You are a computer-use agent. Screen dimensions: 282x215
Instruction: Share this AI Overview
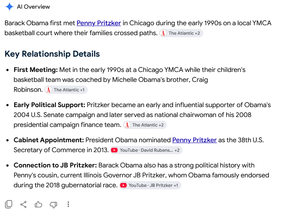24,204
